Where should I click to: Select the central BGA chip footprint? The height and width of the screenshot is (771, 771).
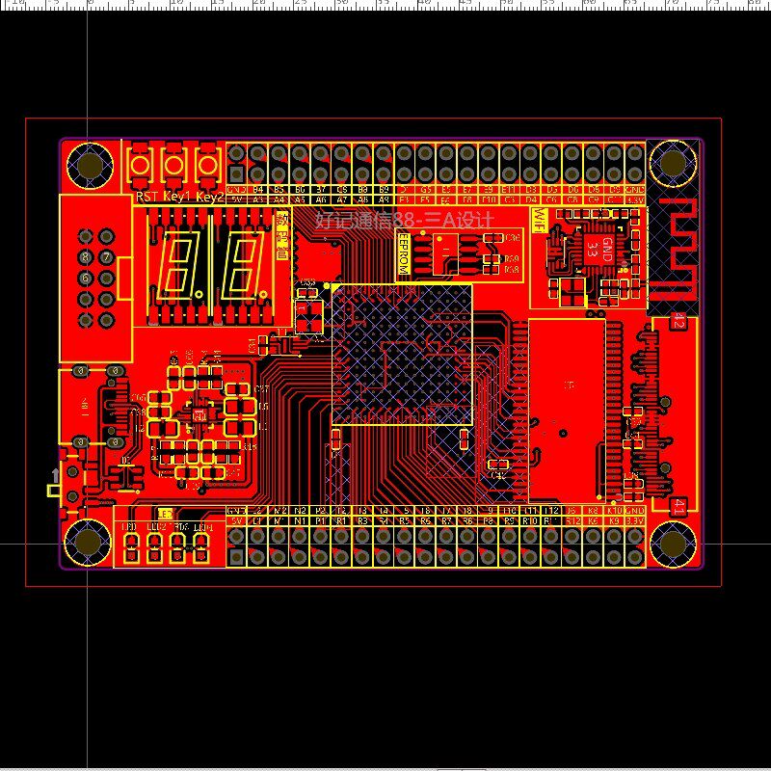(402, 355)
